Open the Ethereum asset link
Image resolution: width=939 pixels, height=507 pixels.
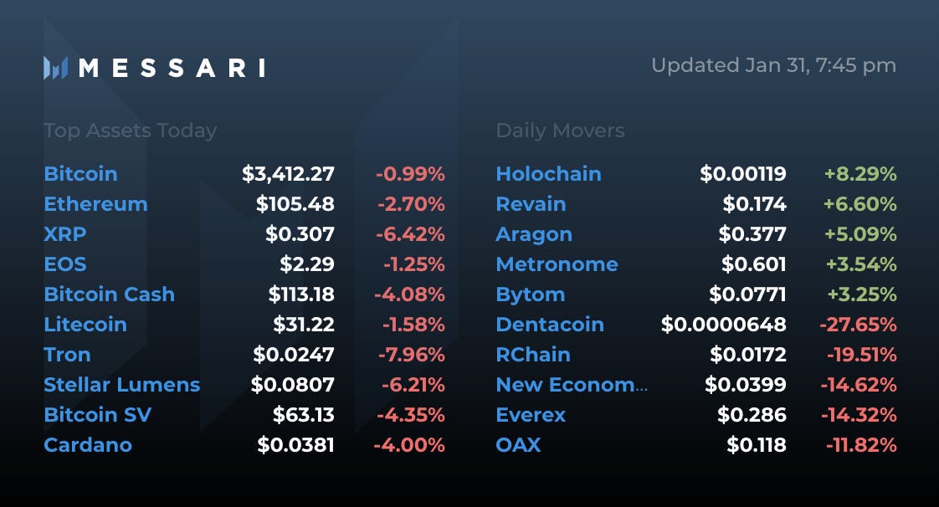pyautogui.click(x=95, y=204)
